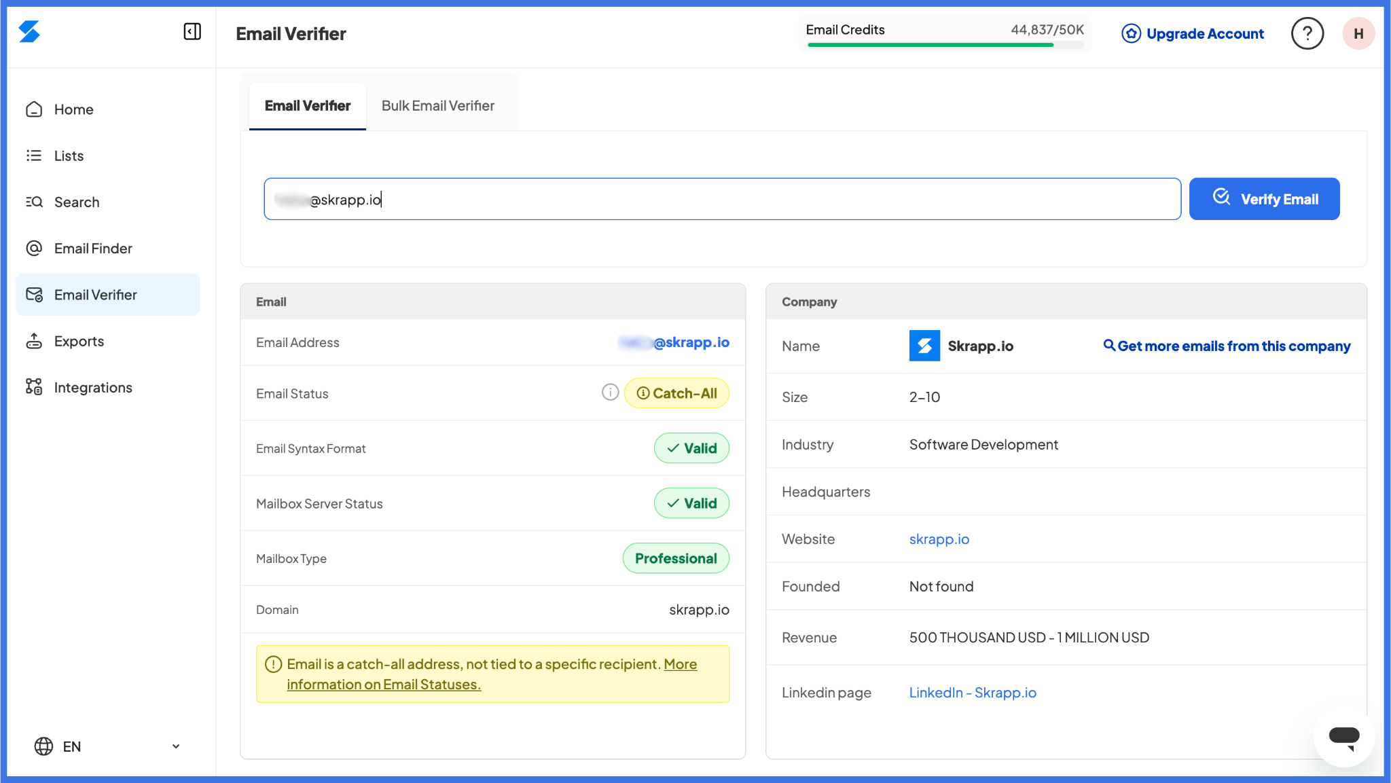Screen dimensions: 1391x783
Task: Click the Home house icon
Action: point(34,109)
